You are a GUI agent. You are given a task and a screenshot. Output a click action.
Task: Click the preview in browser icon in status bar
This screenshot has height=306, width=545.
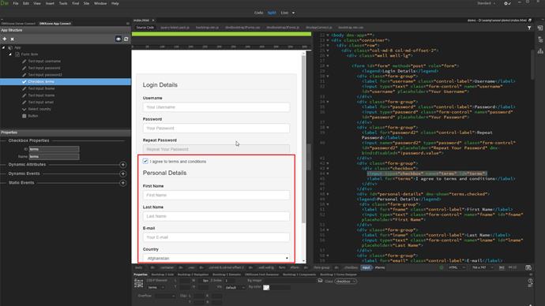click(528, 268)
